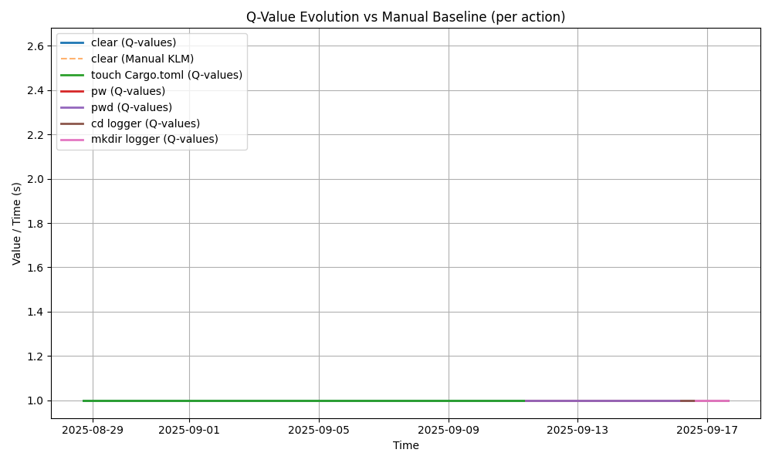
Task: Click the chart title about Q-Value Evolution
Action: (405, 17)
